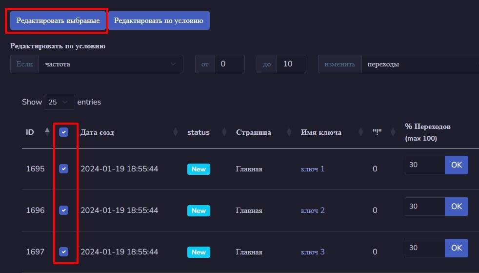
Task: Open the Show 25 entries dropdown
Action: tap(59, 102)
